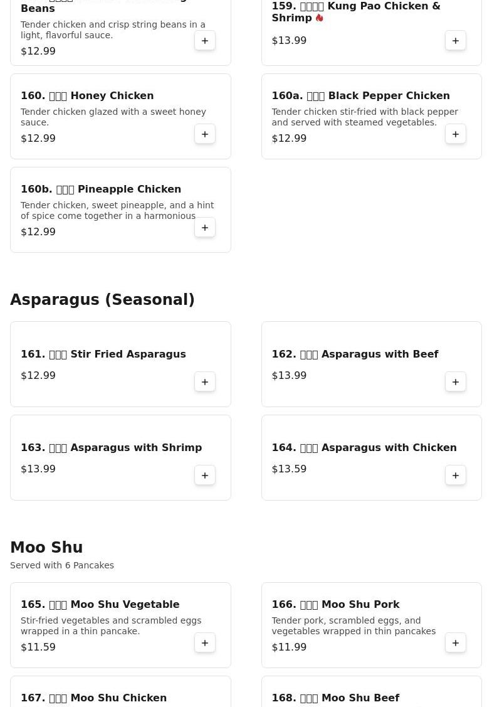Viewport: 492px width, 707px height.
Task: Add Stir Fried Asparagus to order
Action: tap(205, 382)
